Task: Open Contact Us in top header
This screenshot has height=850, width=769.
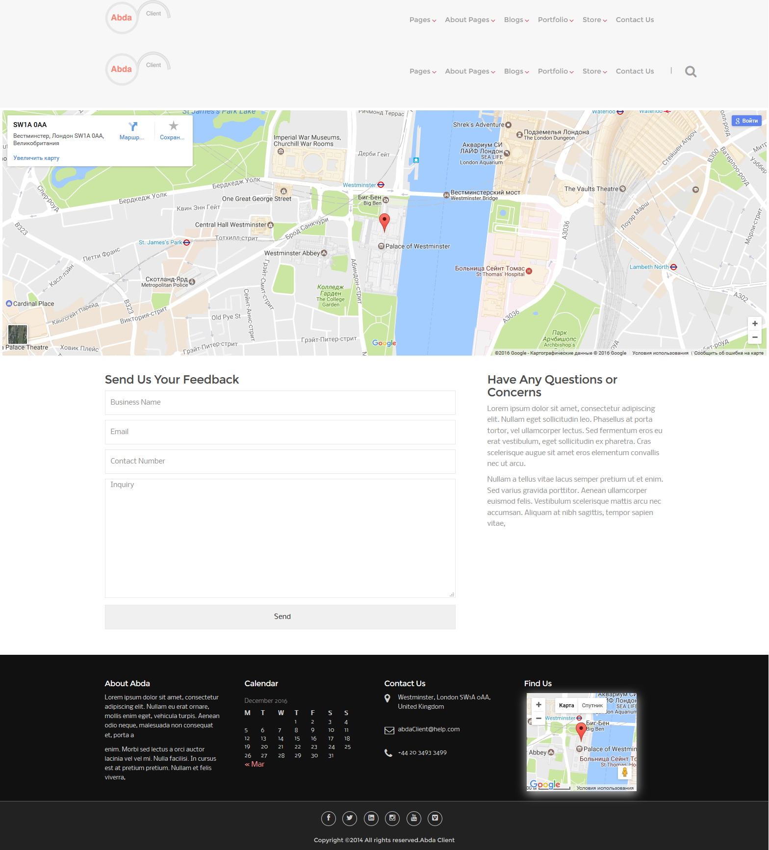Action: pos(635,20)
